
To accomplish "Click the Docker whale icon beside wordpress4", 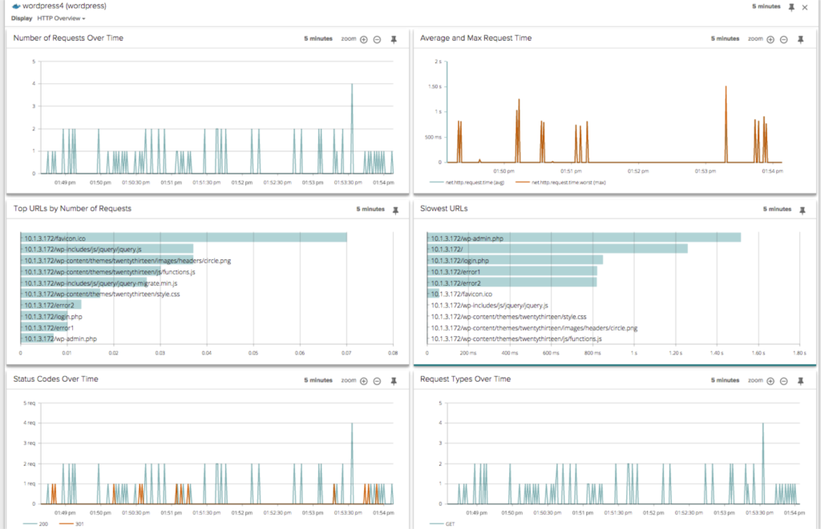I will tap(16, 6).
